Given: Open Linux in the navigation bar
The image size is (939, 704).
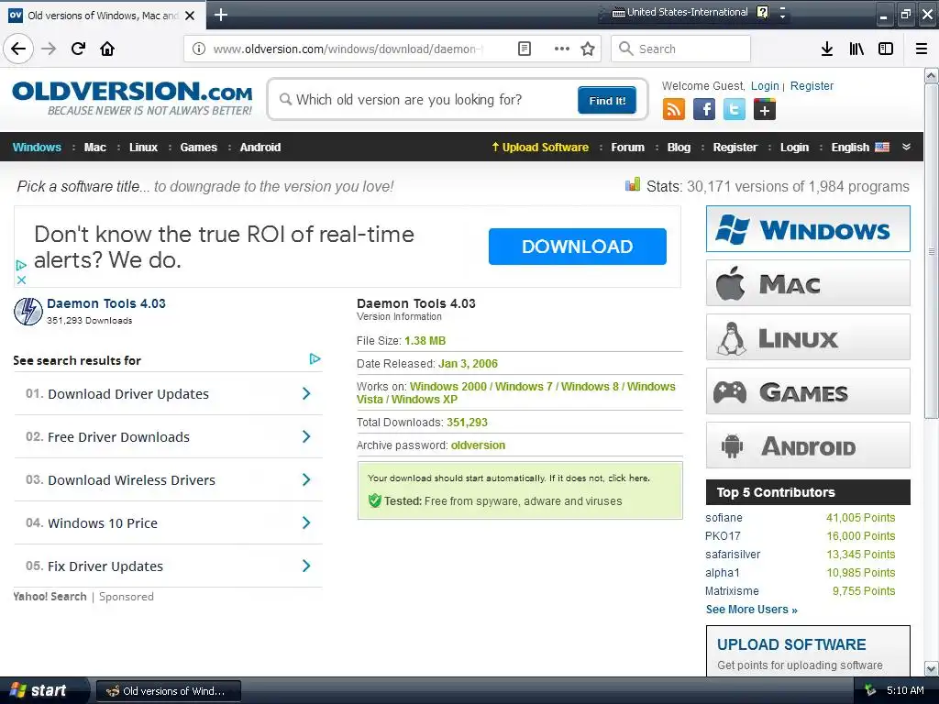Looking at the screenshot, I should [144, 148].
